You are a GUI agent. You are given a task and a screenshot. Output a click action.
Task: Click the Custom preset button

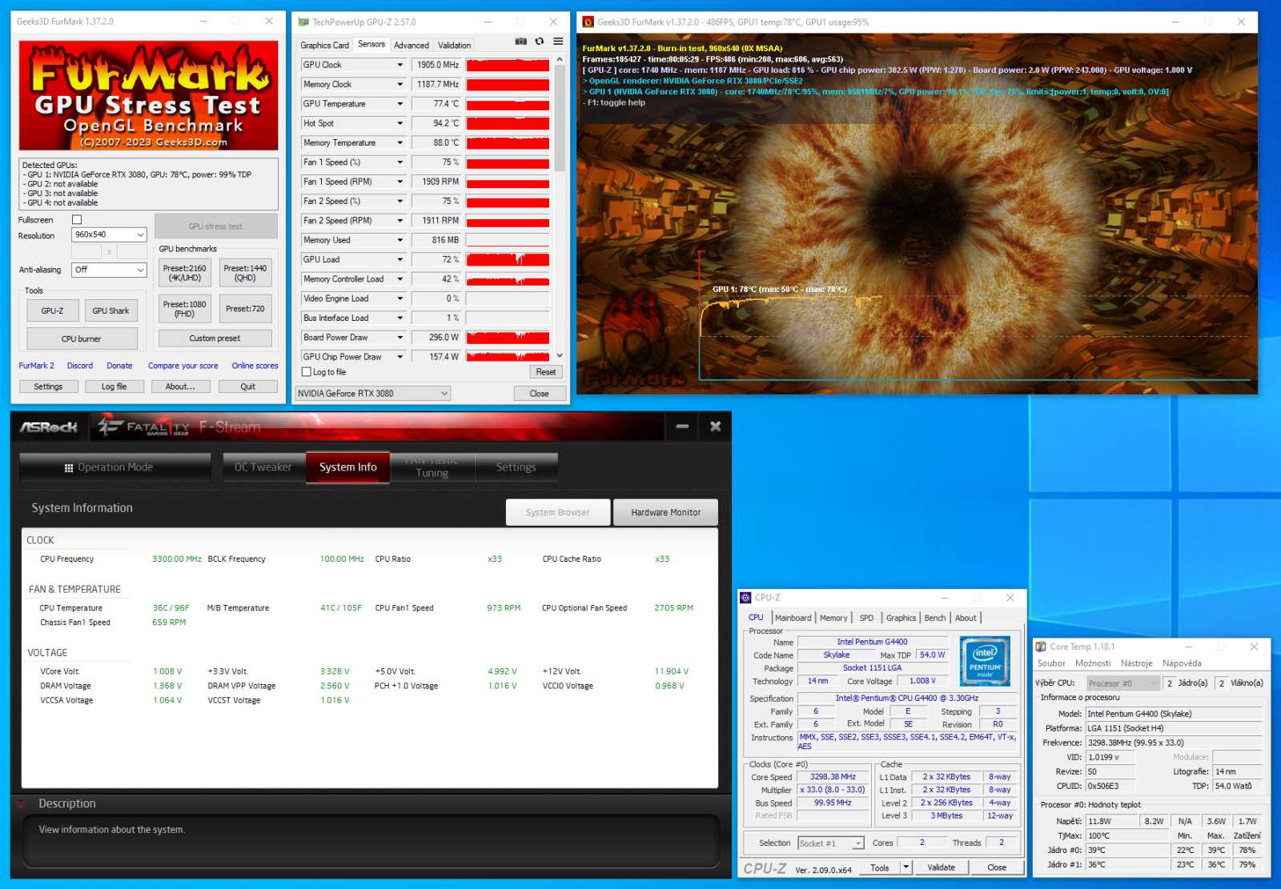coord(215,338)
